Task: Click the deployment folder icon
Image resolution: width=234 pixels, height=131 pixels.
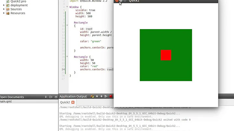Action: coord(8,5)
